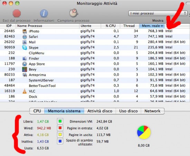Viewport: 190px width, 156px height.
Task: Select the App Store icon
Action: [x=25, y=64]
